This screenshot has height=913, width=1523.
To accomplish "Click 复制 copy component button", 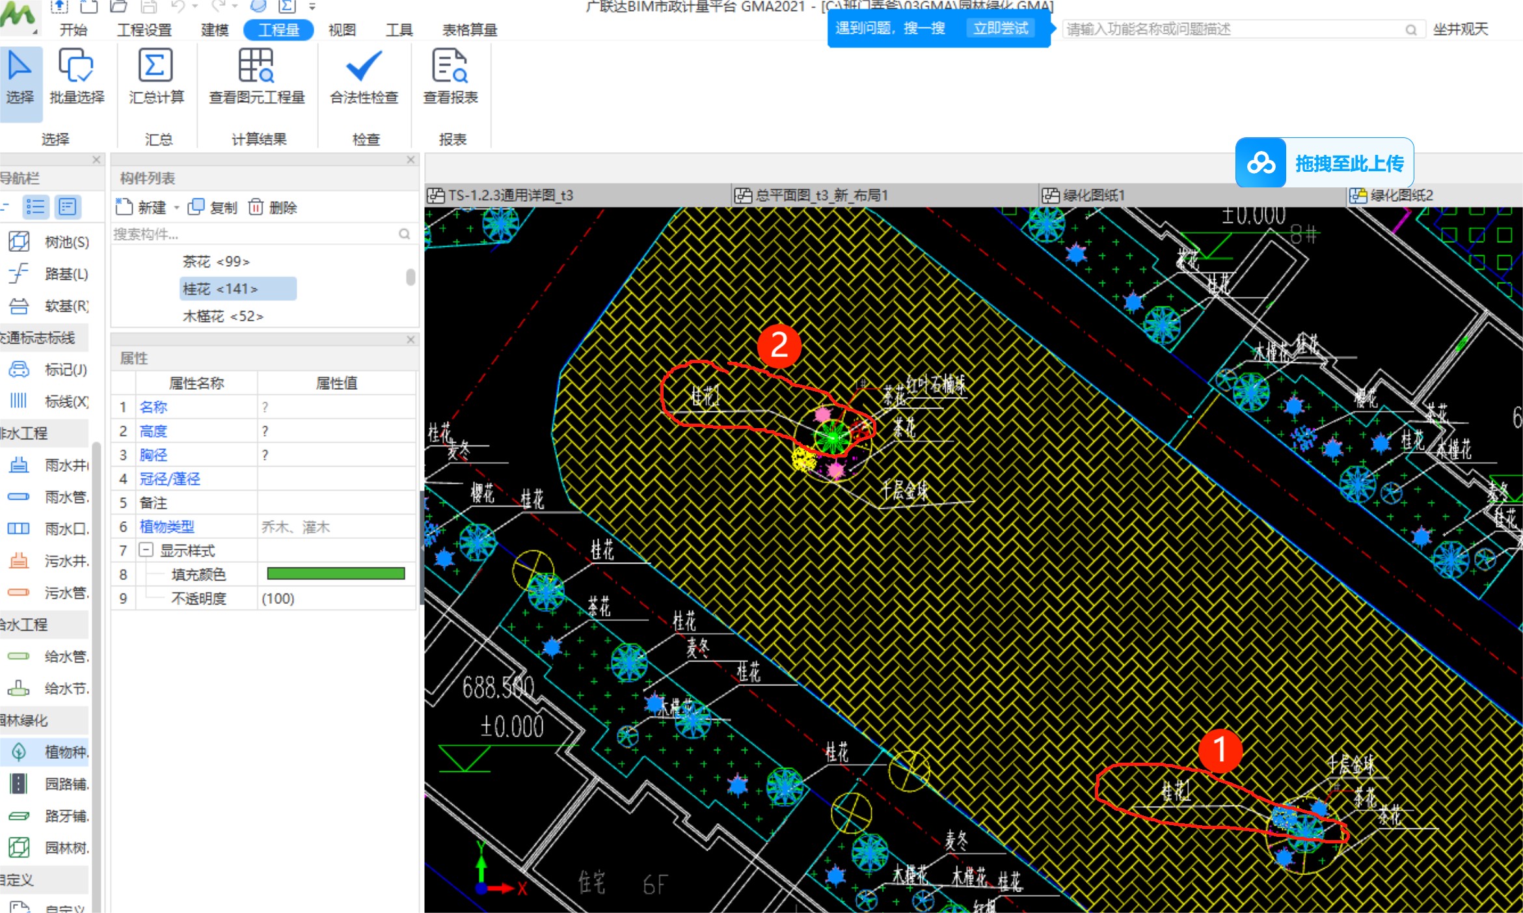I will [x=213, y=207].
